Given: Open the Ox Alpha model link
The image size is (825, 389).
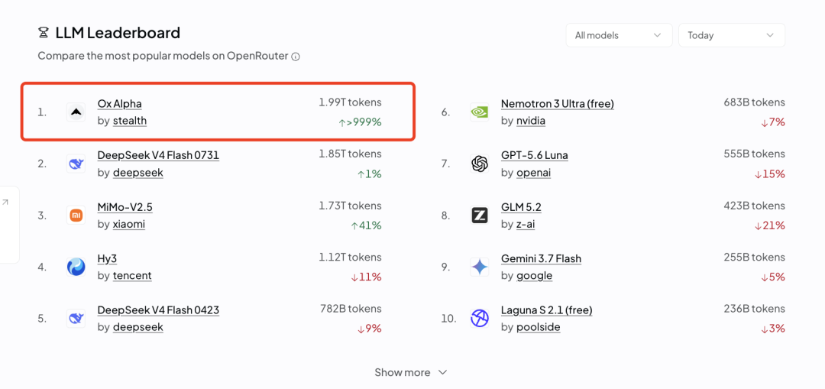Looking at the screenshot, I should [x=119, y=104].
